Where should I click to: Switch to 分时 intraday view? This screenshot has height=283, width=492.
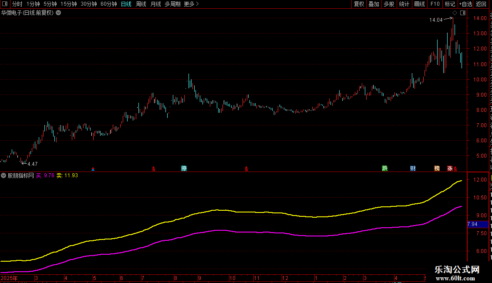[17, 4]
